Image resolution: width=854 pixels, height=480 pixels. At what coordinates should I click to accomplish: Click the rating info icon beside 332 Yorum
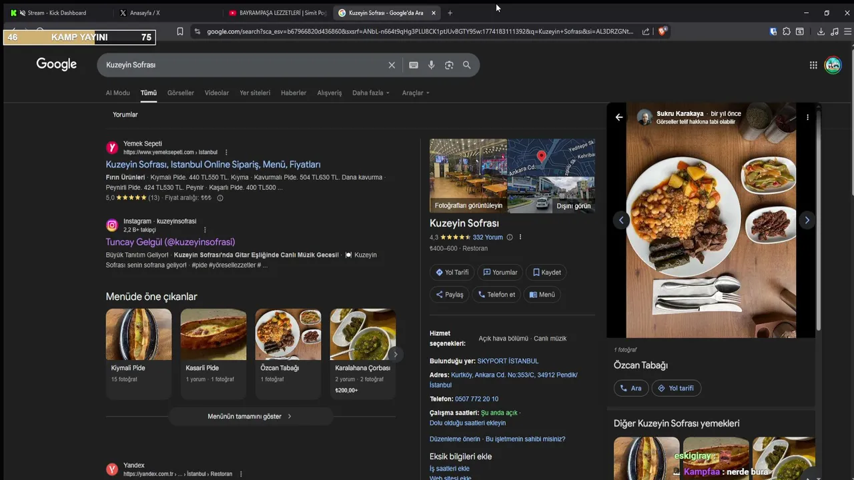coord(510,237)
